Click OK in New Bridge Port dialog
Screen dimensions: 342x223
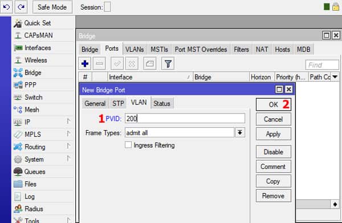[273, 104]
